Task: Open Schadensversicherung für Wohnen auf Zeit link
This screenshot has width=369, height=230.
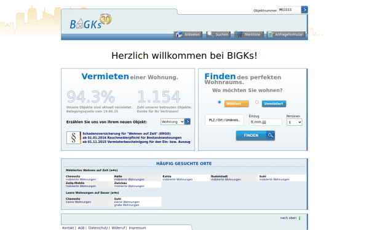Action: (127, 134)
